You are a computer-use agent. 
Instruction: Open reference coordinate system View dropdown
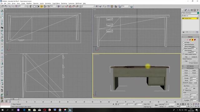pos(53,6)
